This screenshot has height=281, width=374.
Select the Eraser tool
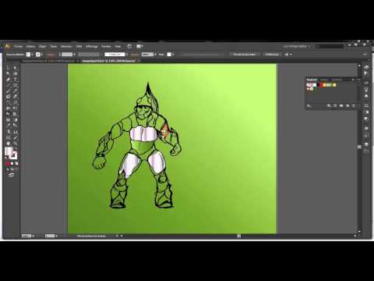point(16,97)
